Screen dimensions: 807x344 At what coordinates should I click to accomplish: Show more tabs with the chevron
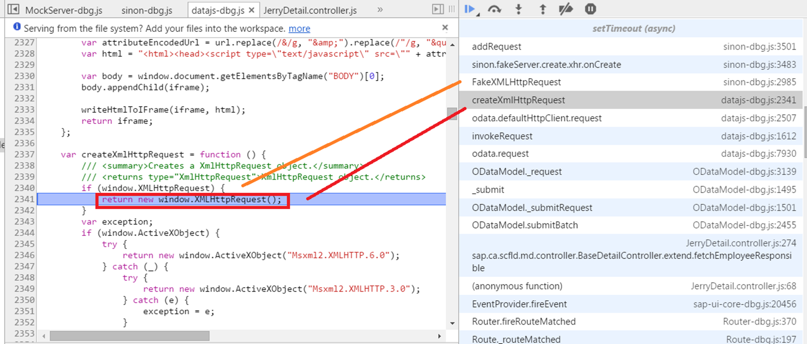click(380, 9)
